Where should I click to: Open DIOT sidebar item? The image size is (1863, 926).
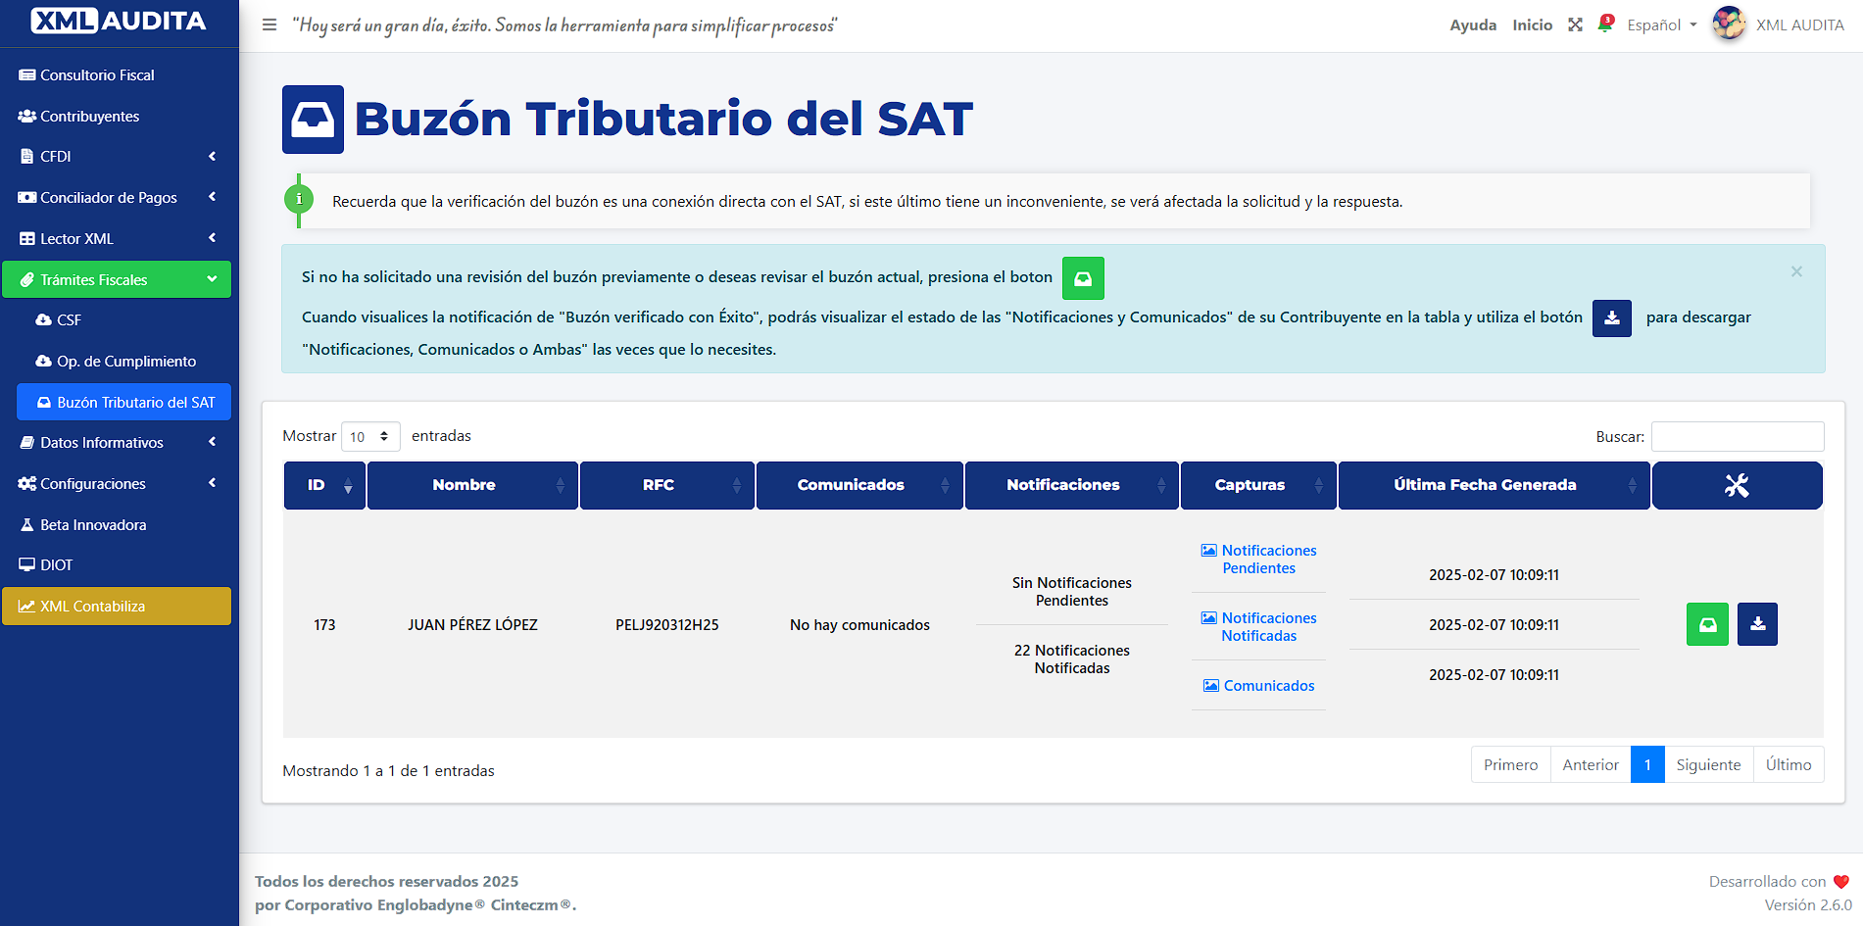(x=117, y=565)
